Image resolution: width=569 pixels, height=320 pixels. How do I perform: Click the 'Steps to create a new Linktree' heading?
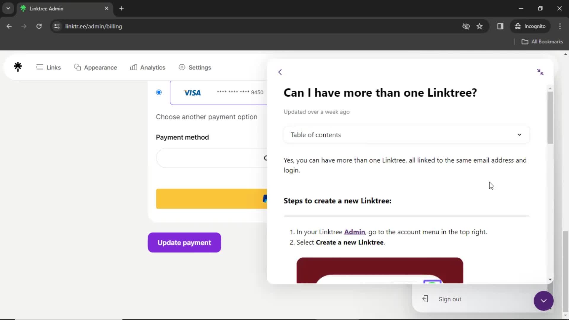(337, 201)
